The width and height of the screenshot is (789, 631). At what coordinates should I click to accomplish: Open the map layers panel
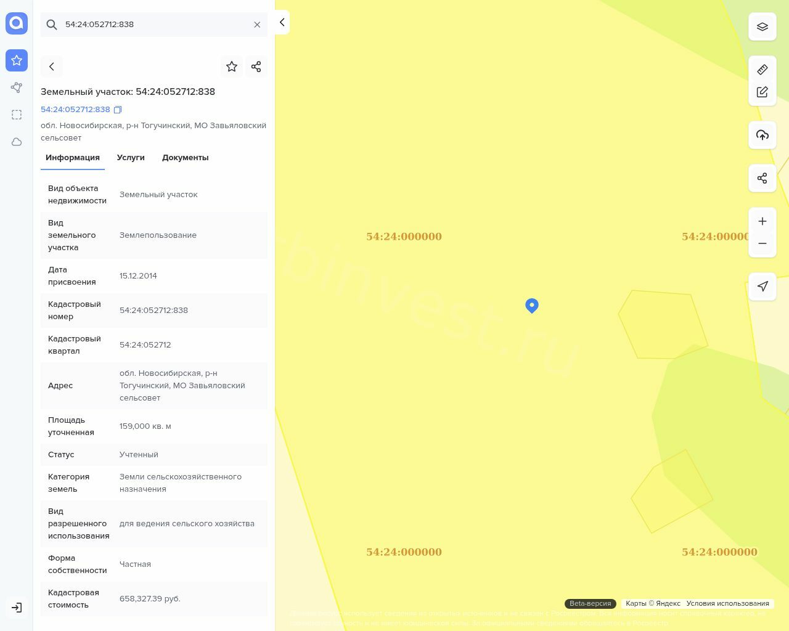coord(762,26)
